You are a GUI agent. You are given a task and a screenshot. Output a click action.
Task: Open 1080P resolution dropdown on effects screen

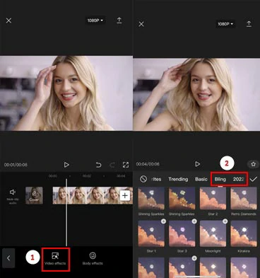click(225, 24)
